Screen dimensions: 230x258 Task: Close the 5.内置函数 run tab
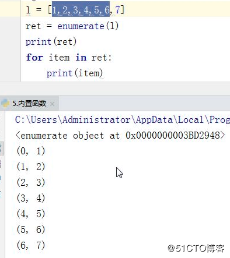coord(52,104)
